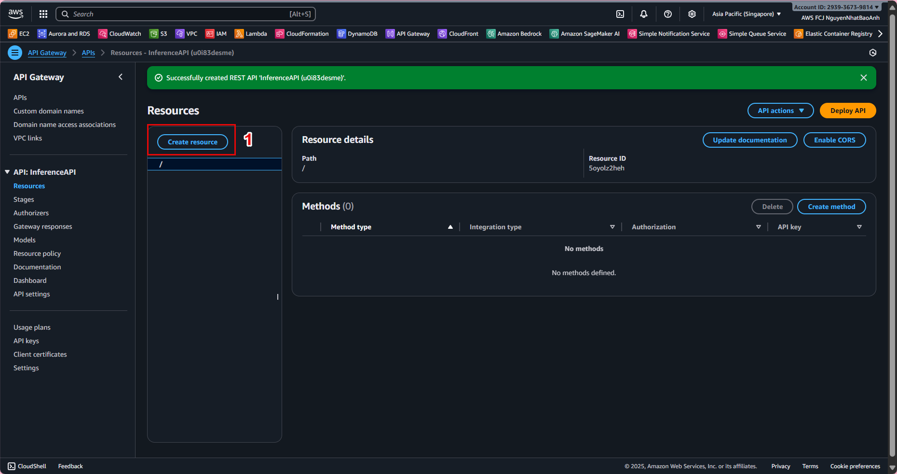Sort methods by Method type
The image size is (897, 474).
[392, 227]
